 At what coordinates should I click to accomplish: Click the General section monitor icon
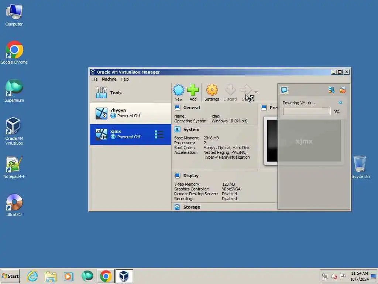[178, 108]
